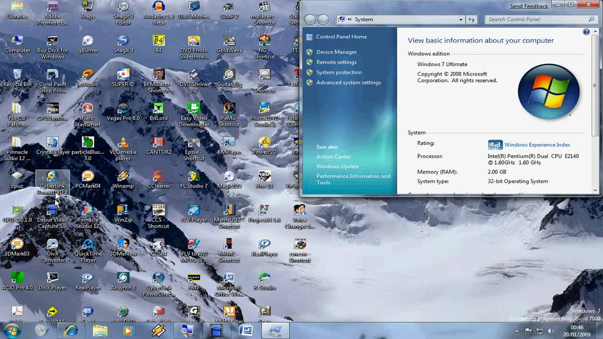Open Adobe Premiere desktop icon
Viewport: 603px width, 339px height.
tap(52, 13)
